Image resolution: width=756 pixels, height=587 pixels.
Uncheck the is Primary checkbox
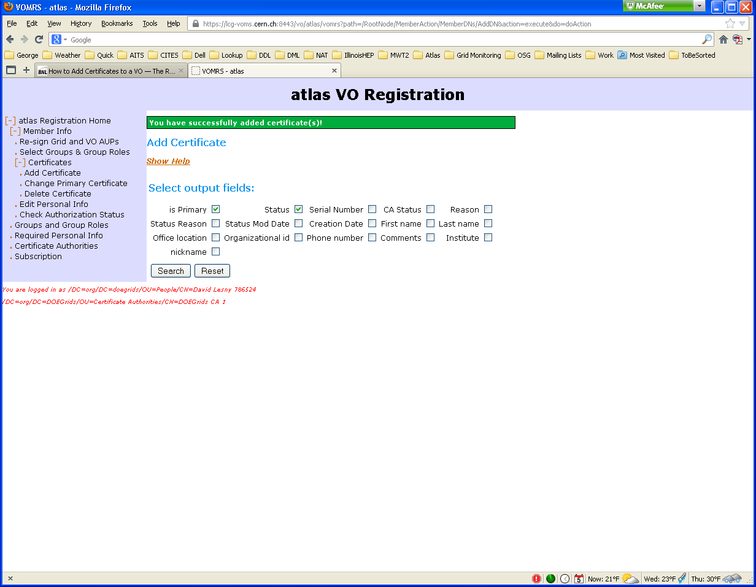tap(215, 209)
